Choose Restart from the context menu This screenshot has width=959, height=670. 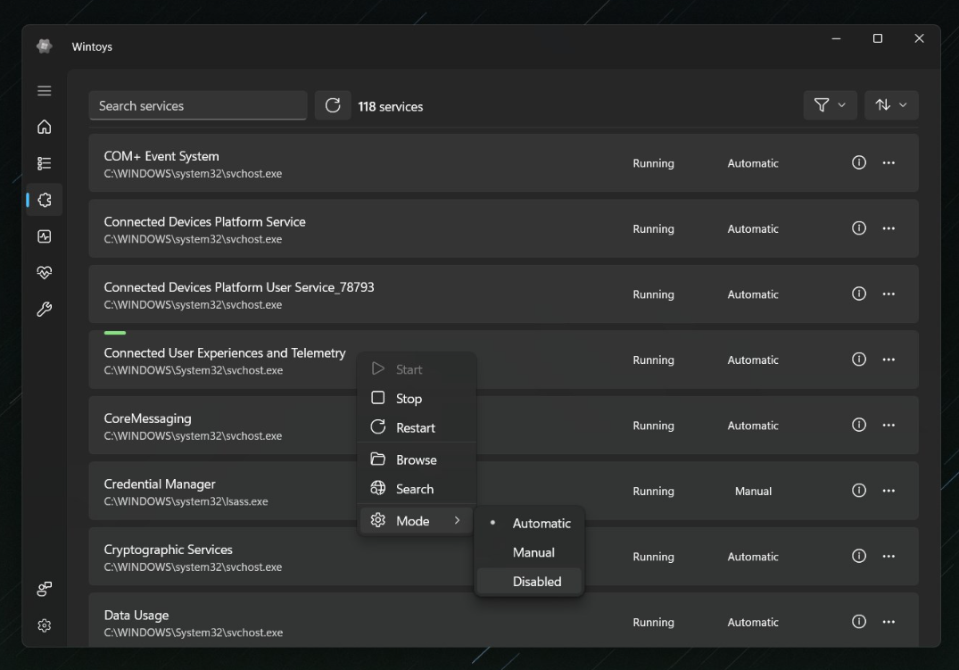[415, 428]
